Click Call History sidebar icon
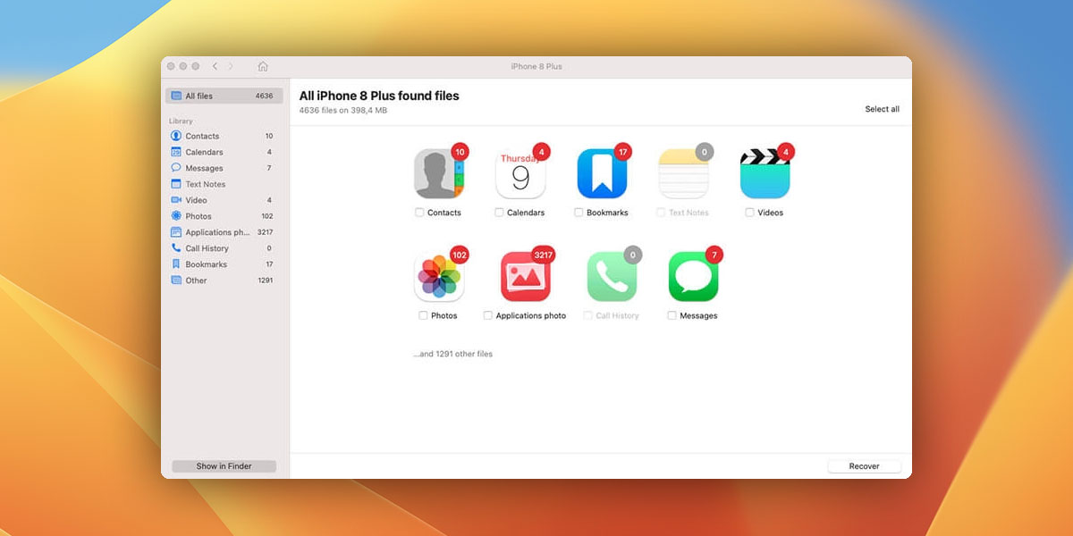The height and width of the screenshot is (536, 1073). coord(176,248)
